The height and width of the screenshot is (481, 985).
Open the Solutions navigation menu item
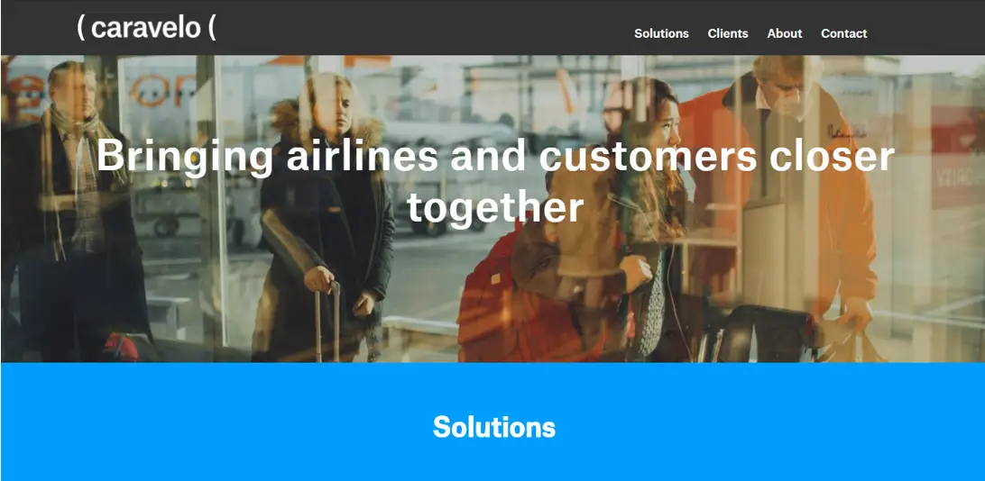click(x=661, y=34)
